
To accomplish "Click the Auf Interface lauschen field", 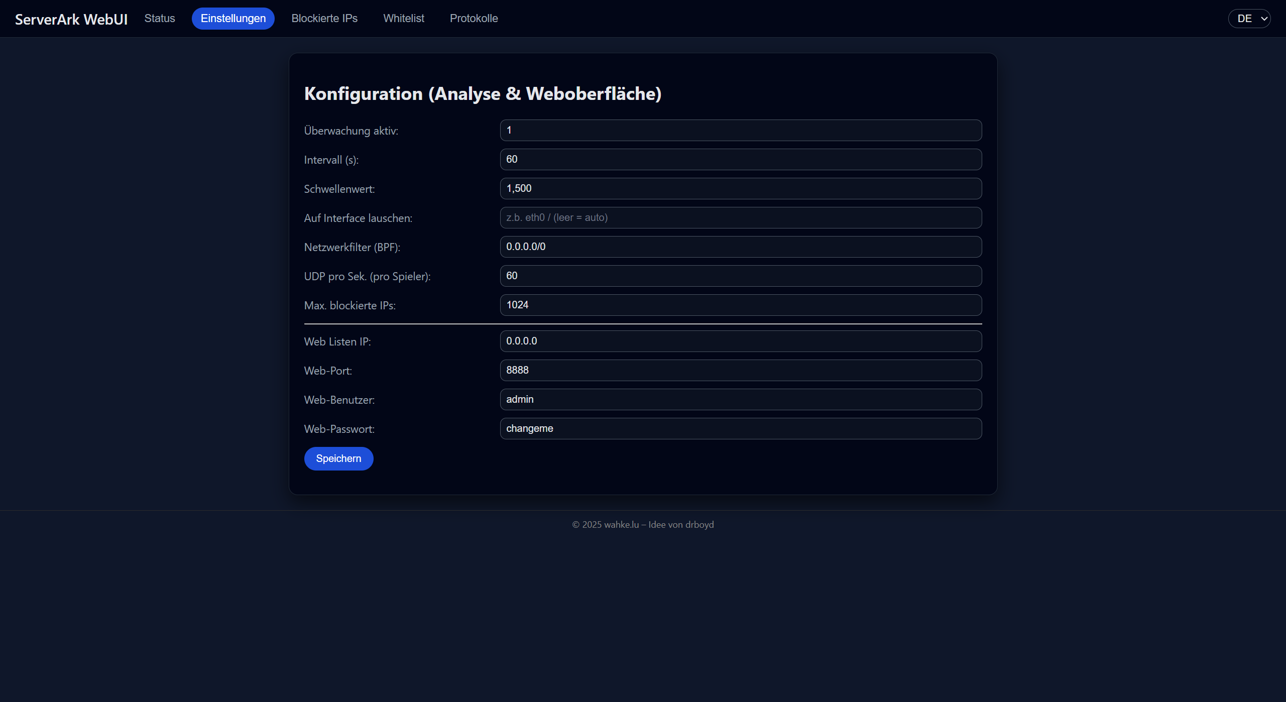I will coord(741,218).
